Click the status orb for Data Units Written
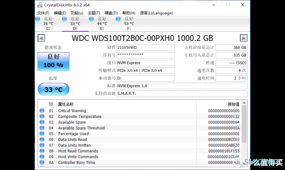 coord(42,145)
